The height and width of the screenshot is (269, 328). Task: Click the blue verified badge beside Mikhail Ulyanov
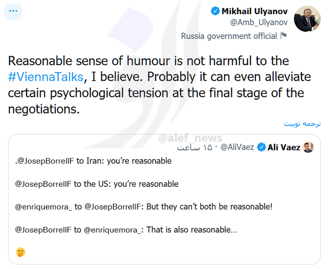pyautogui.click(x=215, y=12)
